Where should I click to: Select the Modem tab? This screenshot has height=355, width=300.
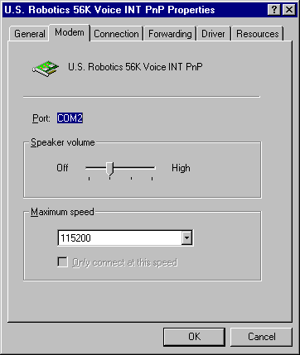[70, 32]
